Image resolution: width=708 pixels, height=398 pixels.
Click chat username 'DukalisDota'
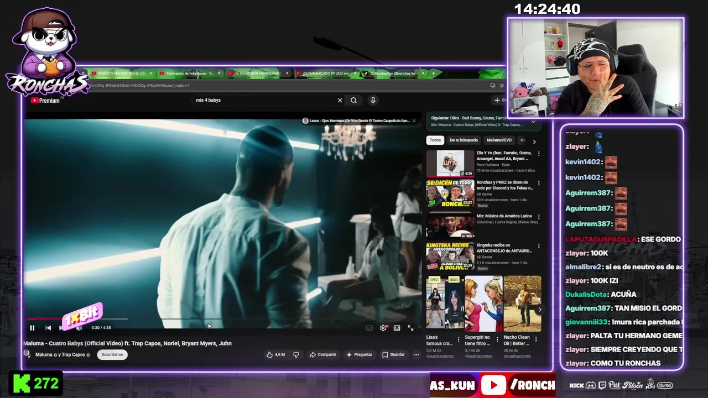[586, 295]
